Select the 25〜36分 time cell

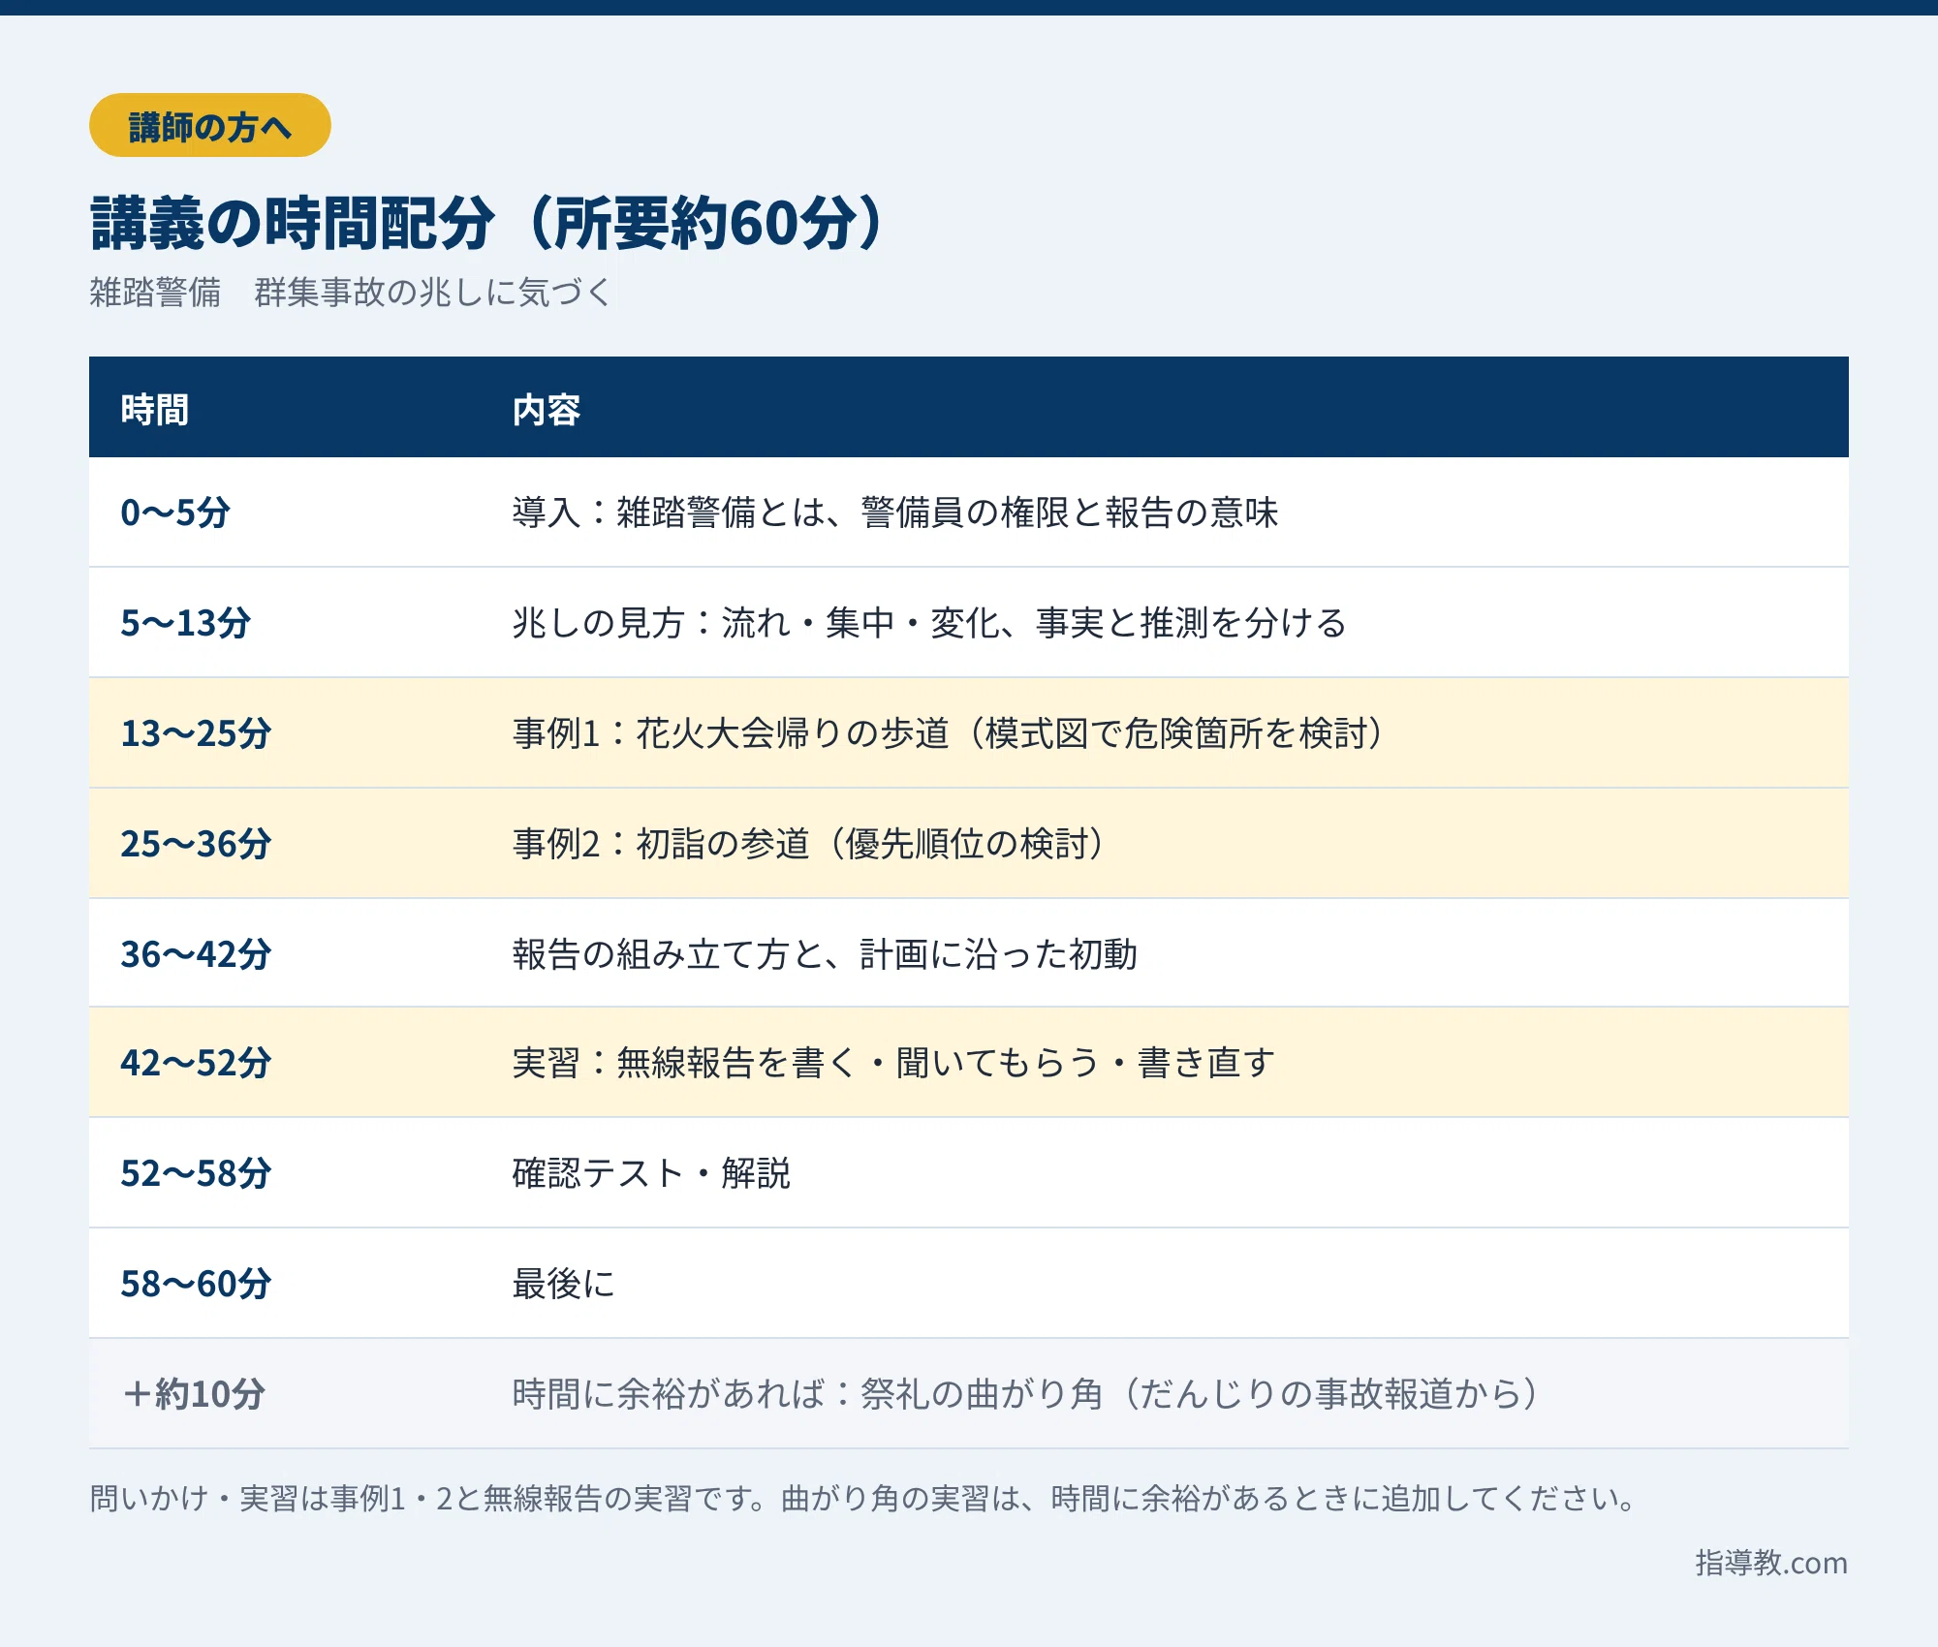(x=196, y=844)
